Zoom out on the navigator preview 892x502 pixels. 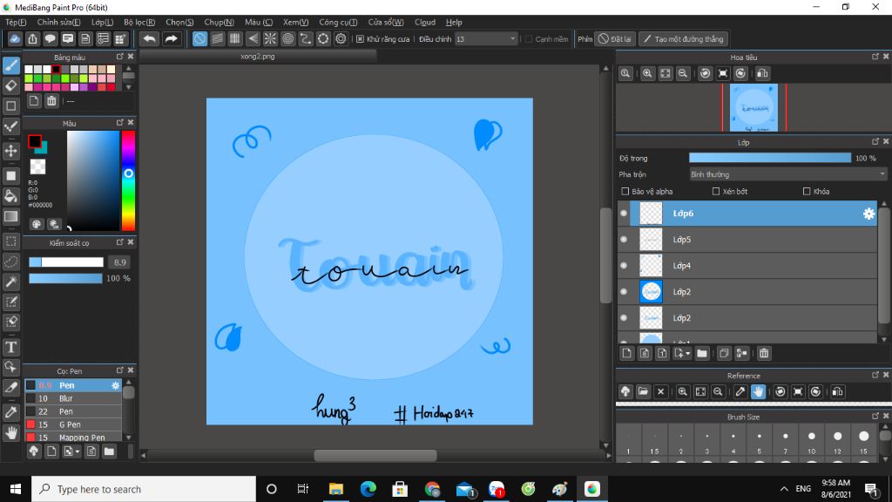point(683,73)
